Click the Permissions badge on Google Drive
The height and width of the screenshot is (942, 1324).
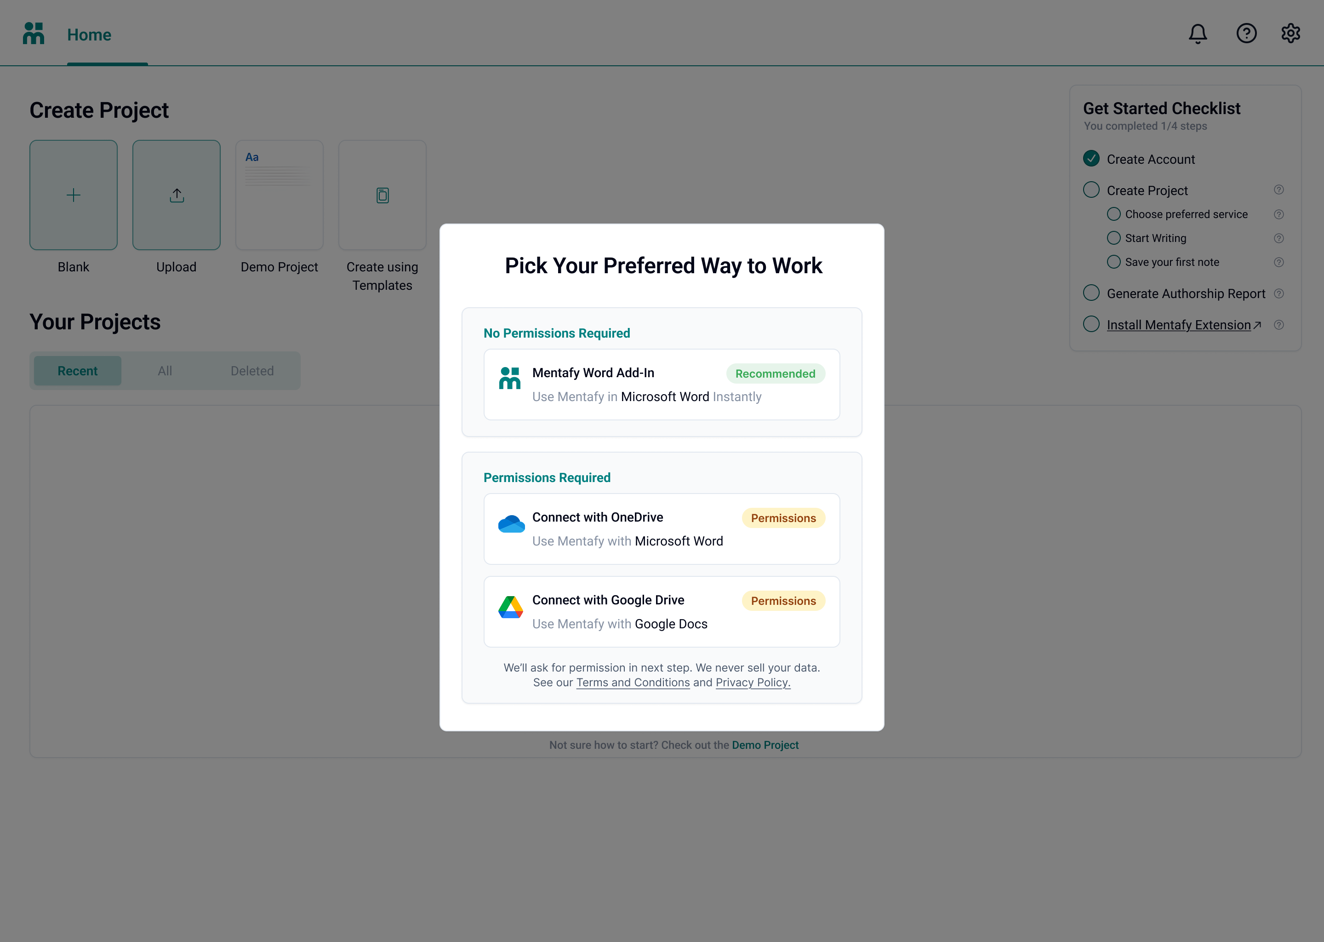783,602
